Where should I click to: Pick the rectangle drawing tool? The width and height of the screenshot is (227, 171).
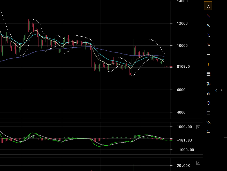click(x=208, y=113)
